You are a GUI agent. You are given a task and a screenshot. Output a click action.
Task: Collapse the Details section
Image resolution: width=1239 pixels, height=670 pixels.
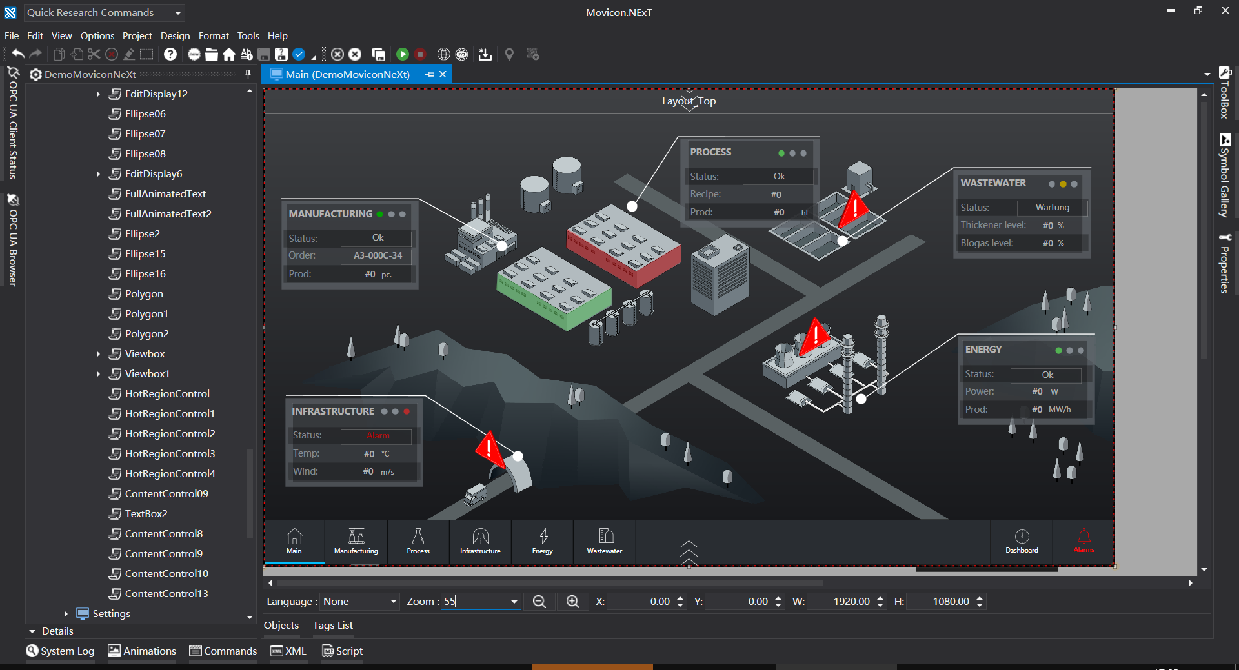(32, 631)
